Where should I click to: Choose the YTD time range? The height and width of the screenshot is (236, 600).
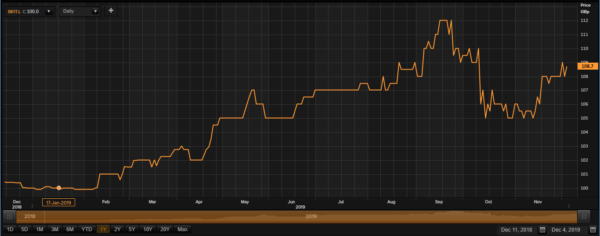coord(87,229)
